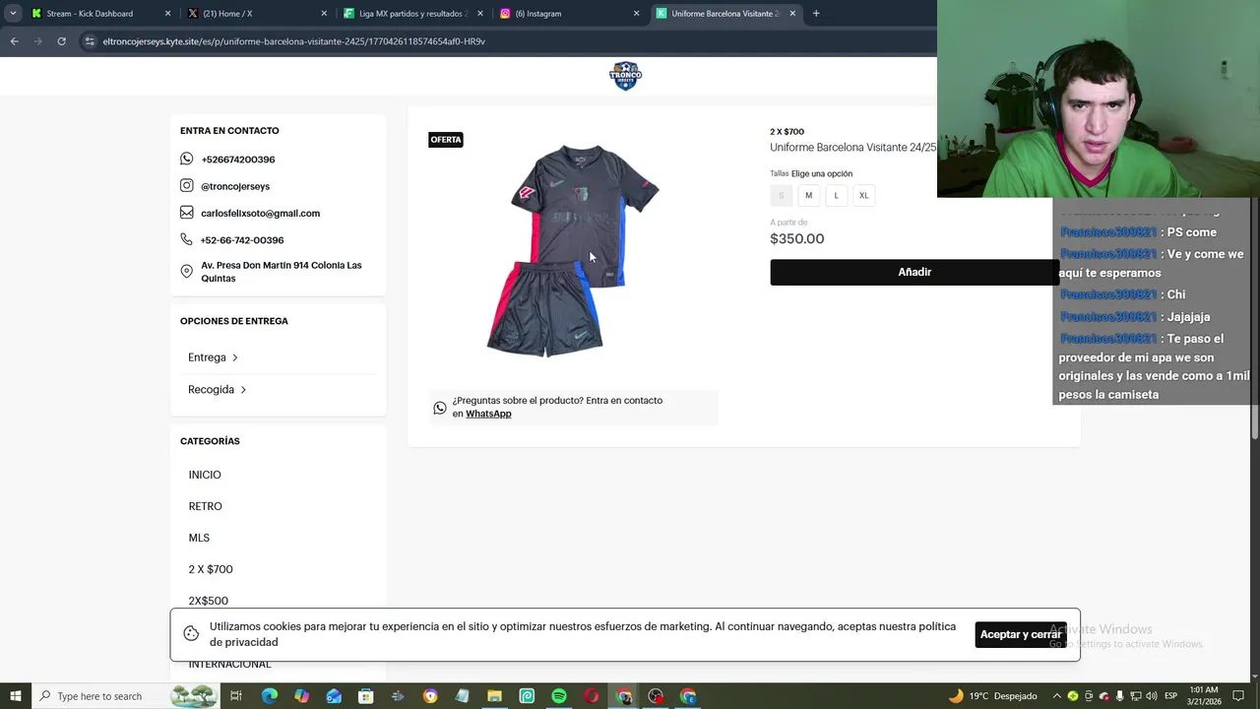Click carlosfelixsoto@gmail.com email link
The width and height of the screenshot is (1260, 709).
(x=260, y=213)
